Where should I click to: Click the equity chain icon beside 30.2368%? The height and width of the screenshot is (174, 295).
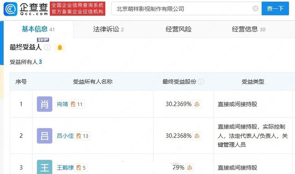pyautogui.click(x=197, y=136)
